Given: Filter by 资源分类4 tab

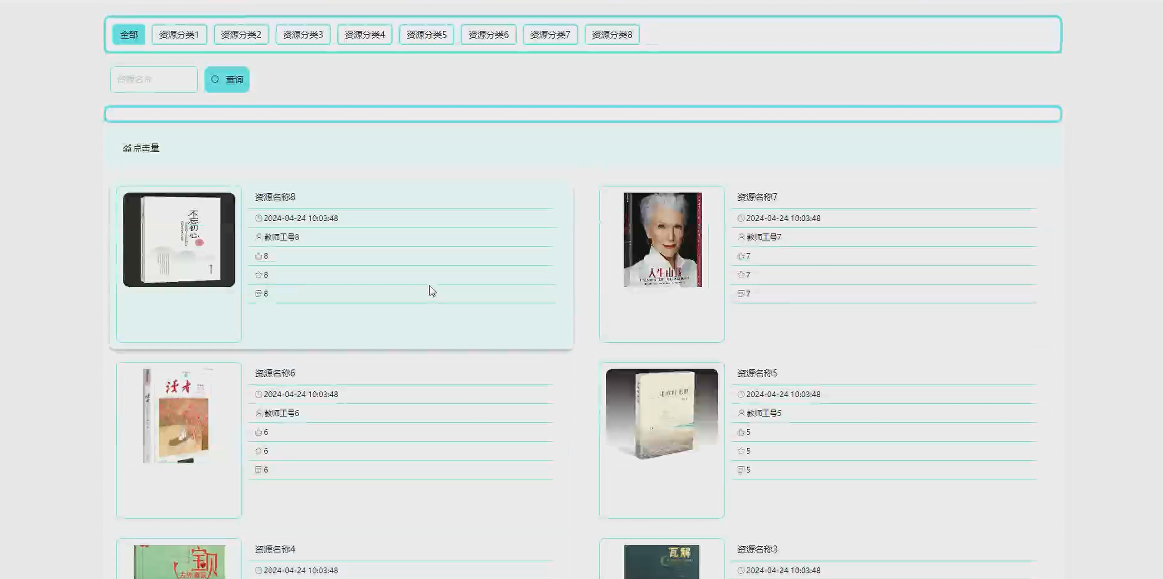Looking at the screenshot, I should 365,35.
